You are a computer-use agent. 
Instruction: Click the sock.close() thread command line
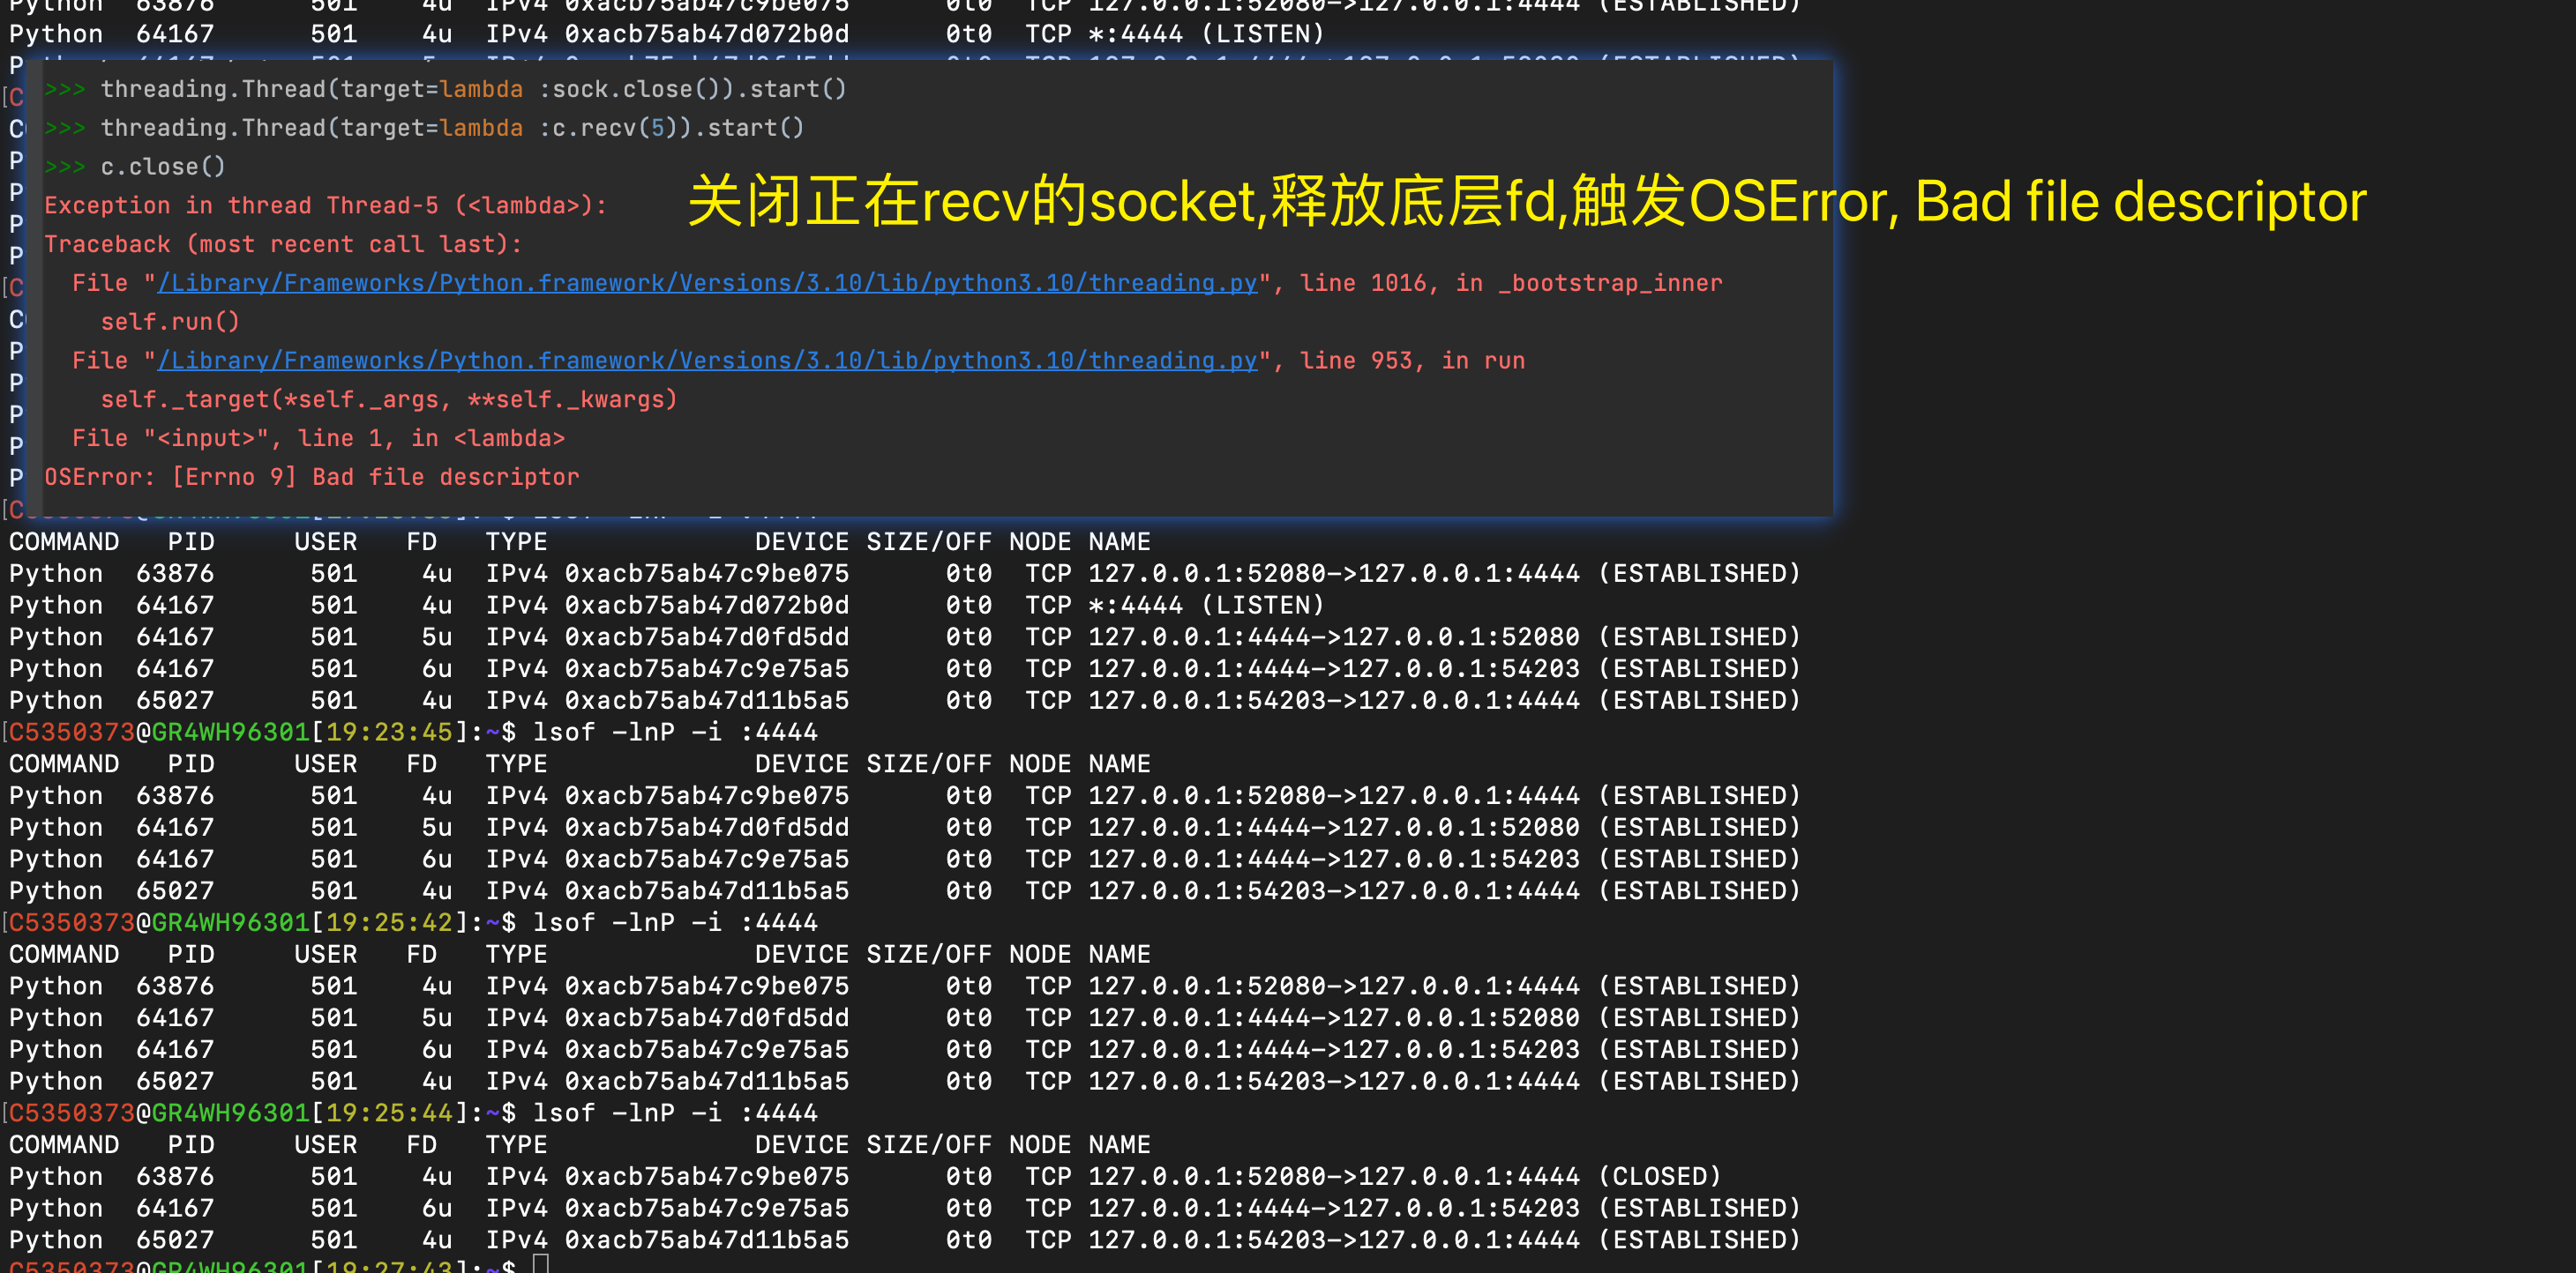coord(473,89)
